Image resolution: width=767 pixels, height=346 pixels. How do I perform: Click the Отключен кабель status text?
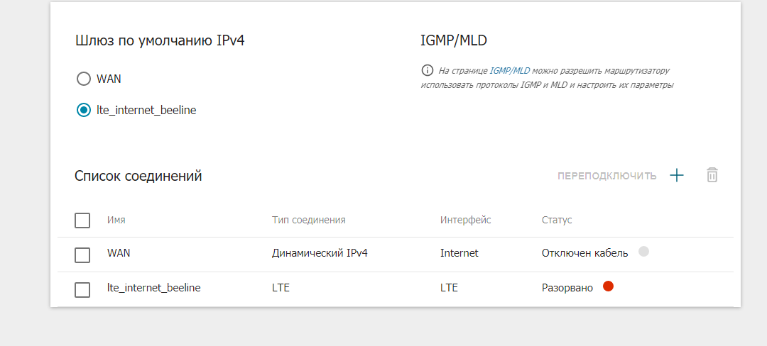tap(584, 253)
